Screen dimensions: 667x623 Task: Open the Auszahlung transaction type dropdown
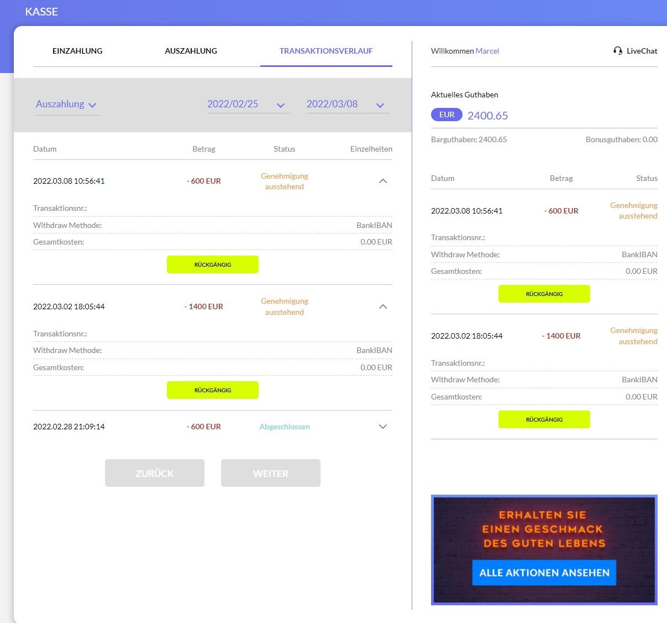pos(67,105)
